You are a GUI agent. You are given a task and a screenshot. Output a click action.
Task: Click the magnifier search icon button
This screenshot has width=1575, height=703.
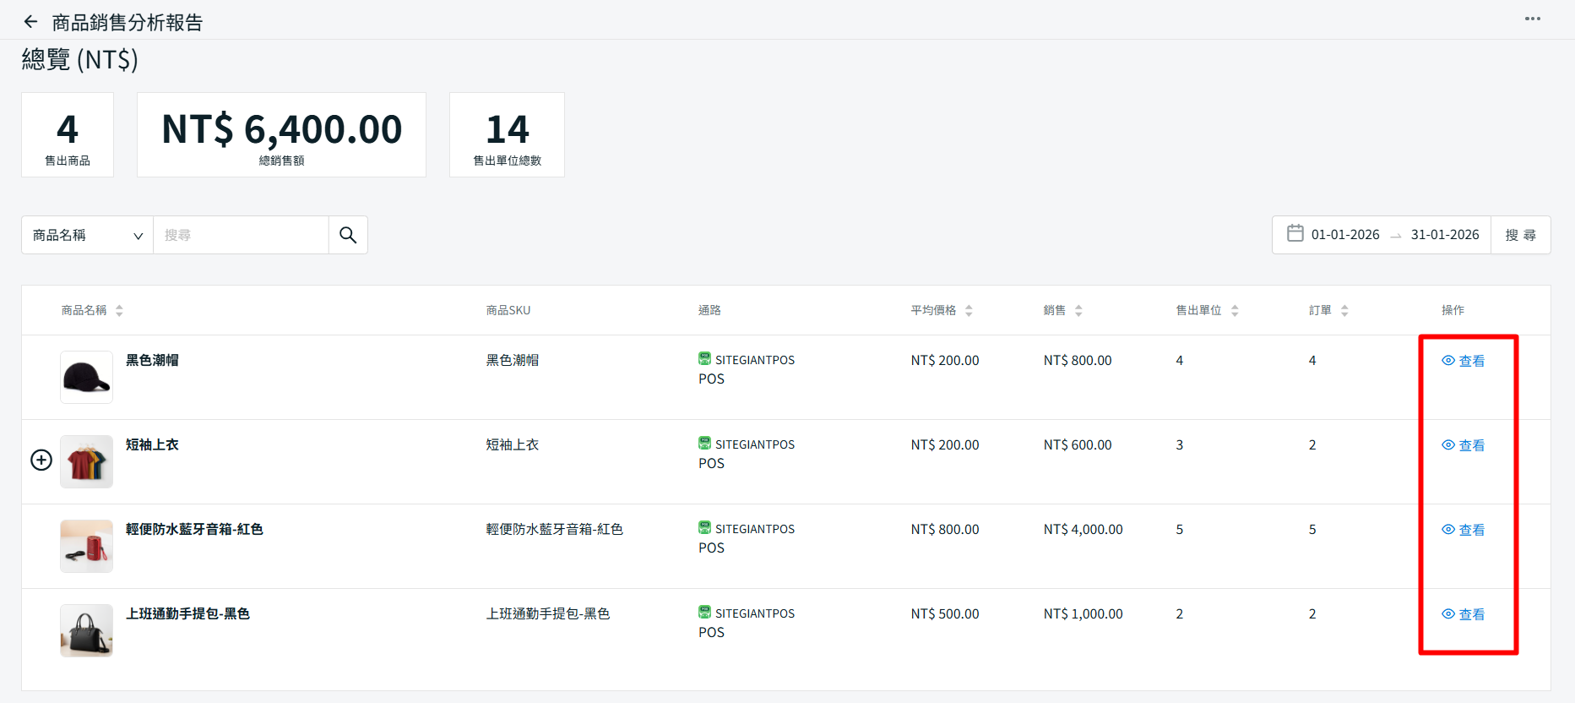348,235
